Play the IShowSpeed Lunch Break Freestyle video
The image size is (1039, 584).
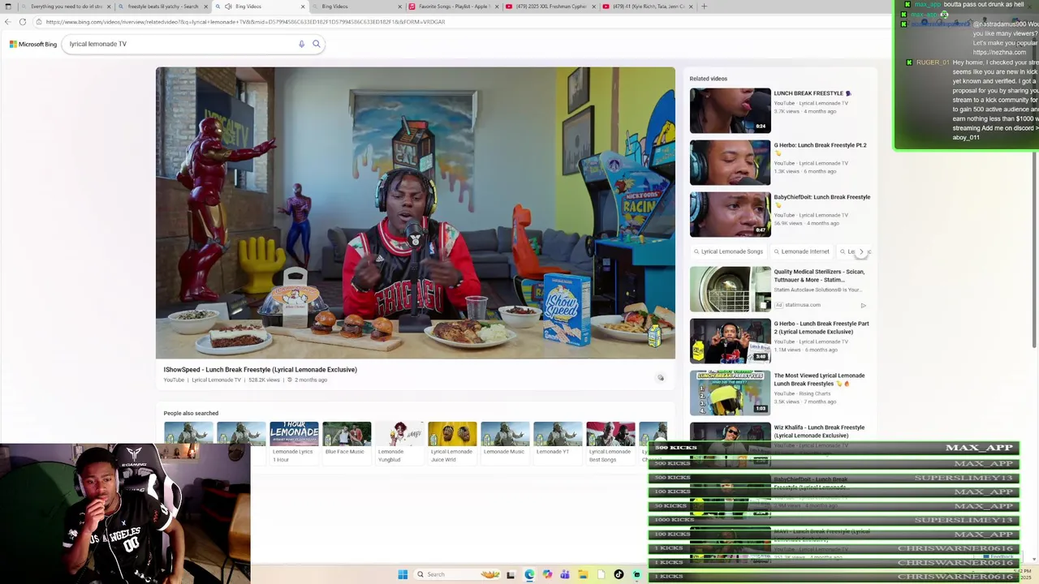pos(415,213)
